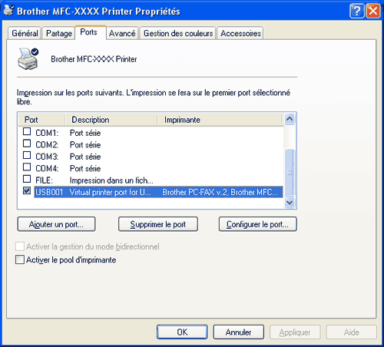Click Configurer le port button
384x347 pixels.
(258, 224)
